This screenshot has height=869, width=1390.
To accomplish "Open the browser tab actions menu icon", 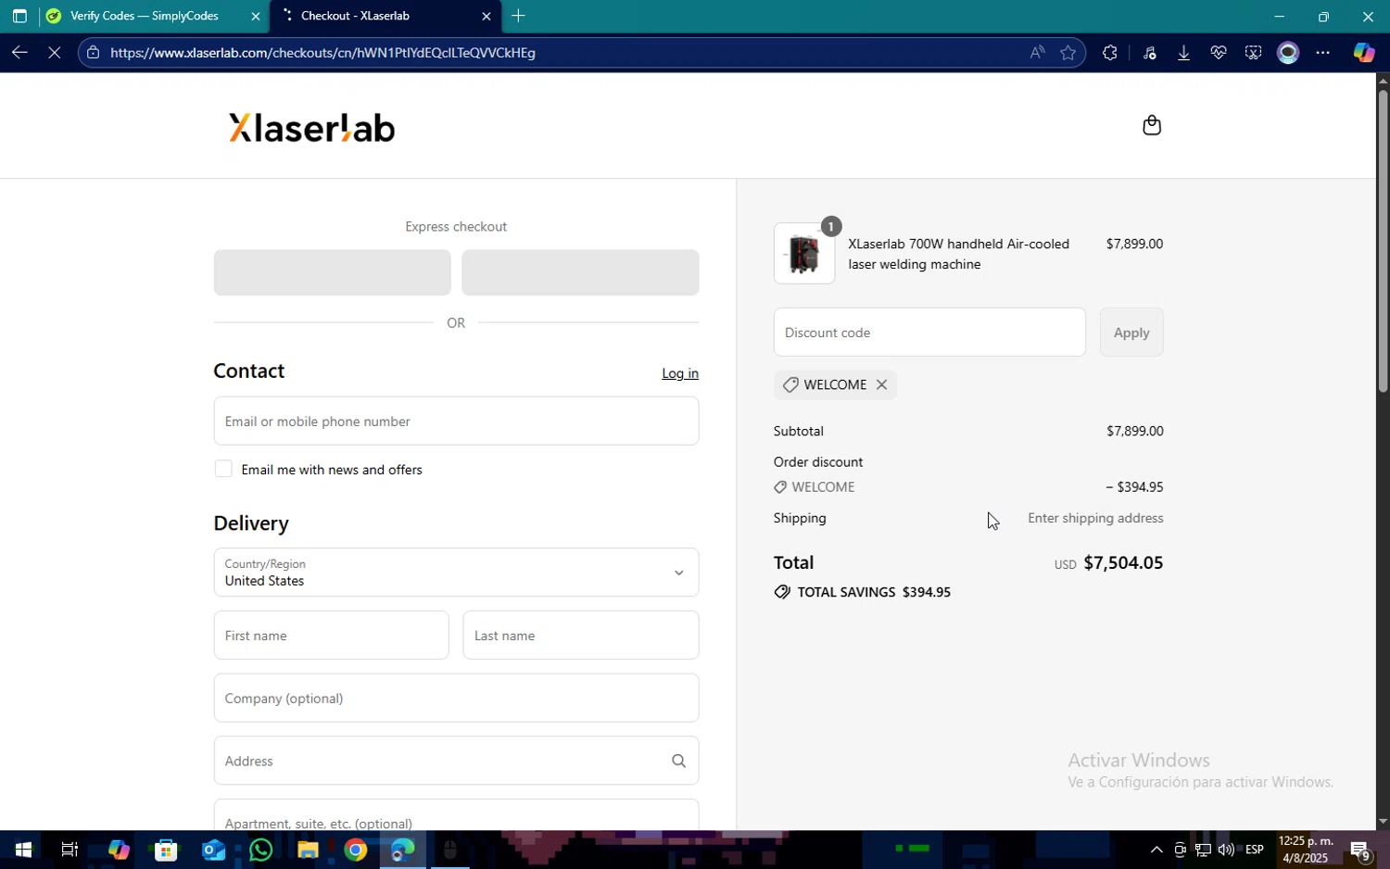I will coord(19,16).
